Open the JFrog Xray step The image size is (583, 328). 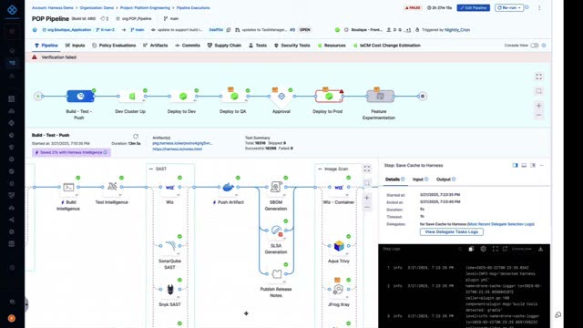[x=339, y=290]
